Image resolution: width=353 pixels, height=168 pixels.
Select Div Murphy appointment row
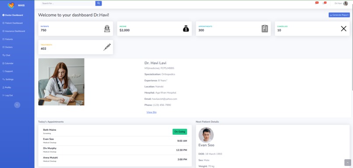click(x=115, y=150)
